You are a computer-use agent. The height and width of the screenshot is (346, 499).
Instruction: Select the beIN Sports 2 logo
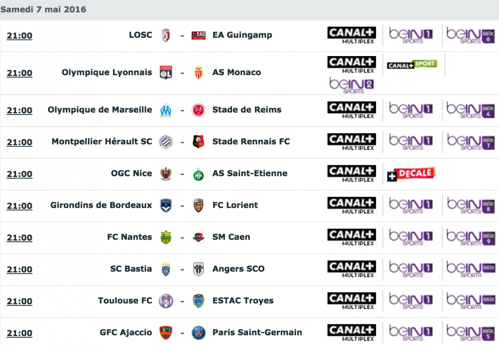[351, 85]
